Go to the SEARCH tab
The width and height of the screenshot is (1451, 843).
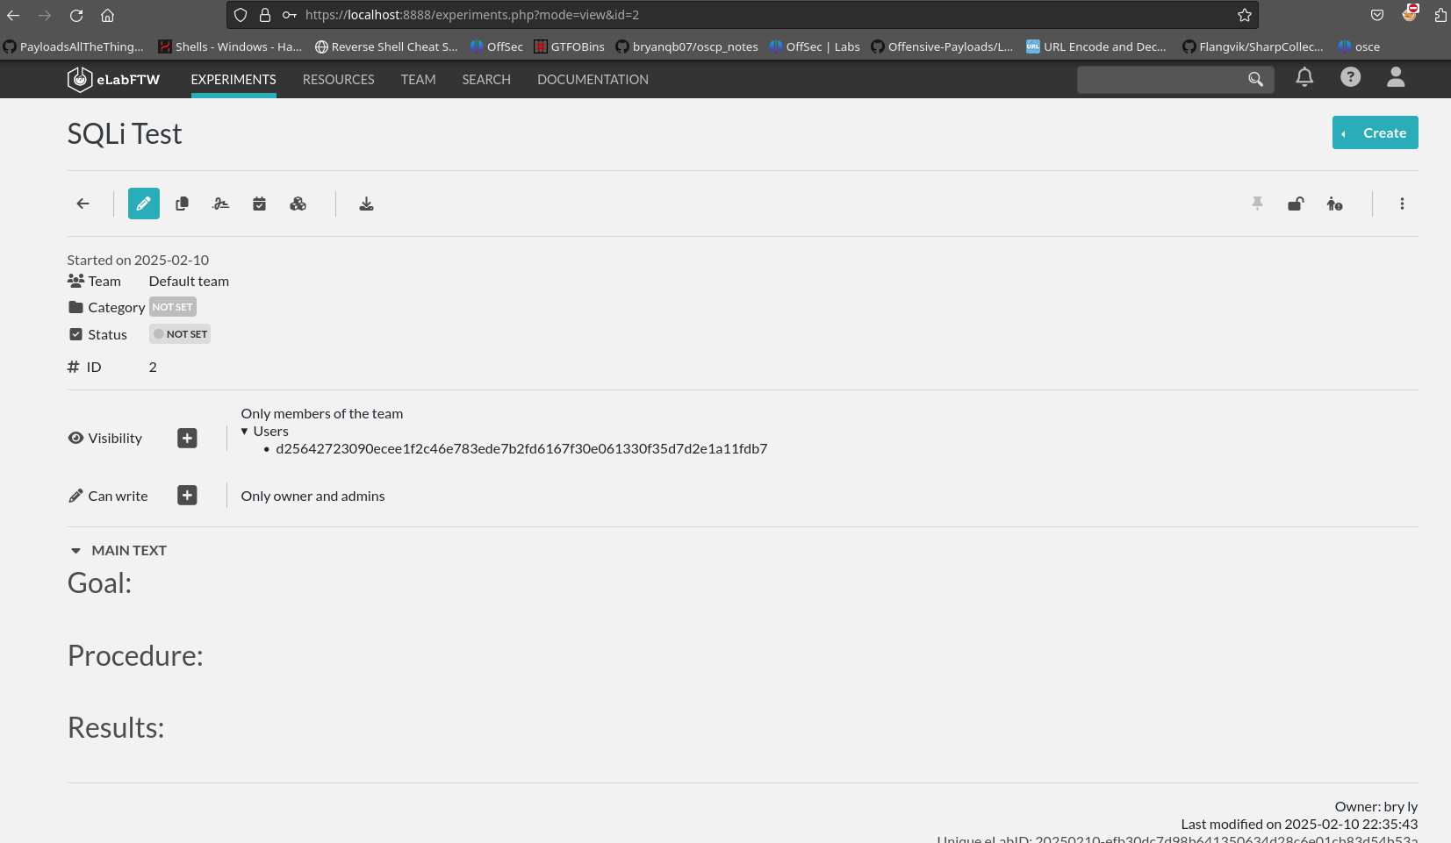point(486,79)
